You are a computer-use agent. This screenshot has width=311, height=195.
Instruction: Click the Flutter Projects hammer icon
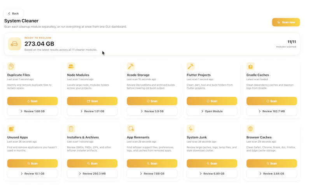(190, 66)
